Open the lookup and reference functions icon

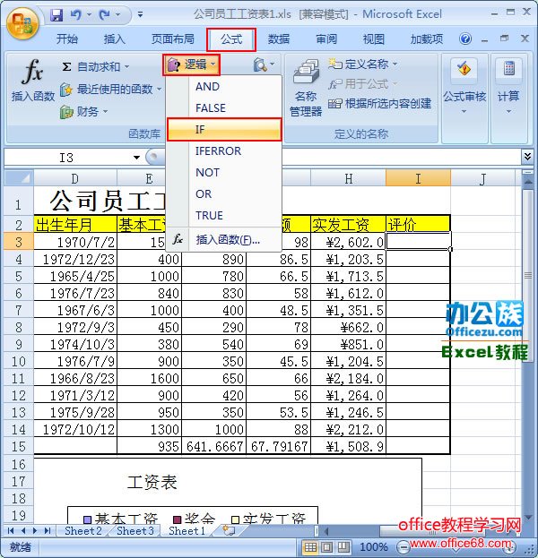pyautogui.click(x=264, y=64)
